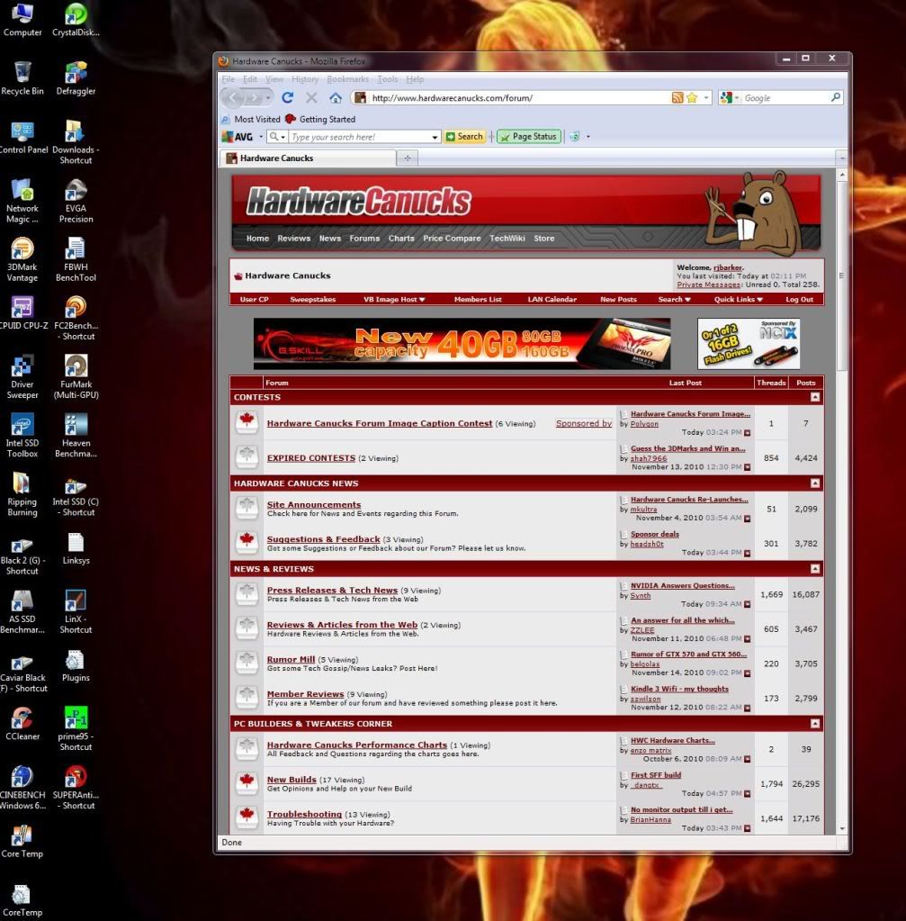Open the Bookmarks menu
906x921 pixels.
(x=347, y=79)
